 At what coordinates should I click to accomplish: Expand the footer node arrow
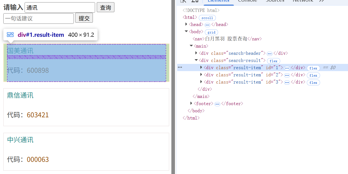click(x=191, y=103)
